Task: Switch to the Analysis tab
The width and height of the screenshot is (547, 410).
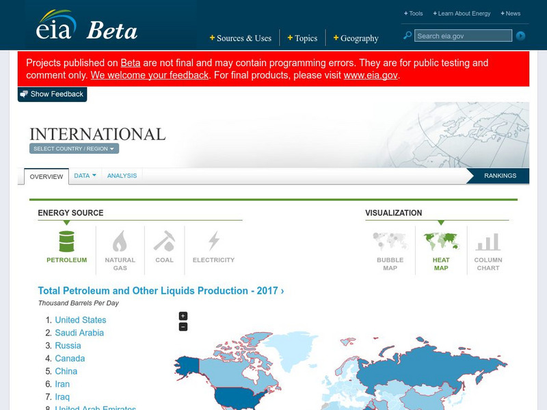Action: (122, 176)
